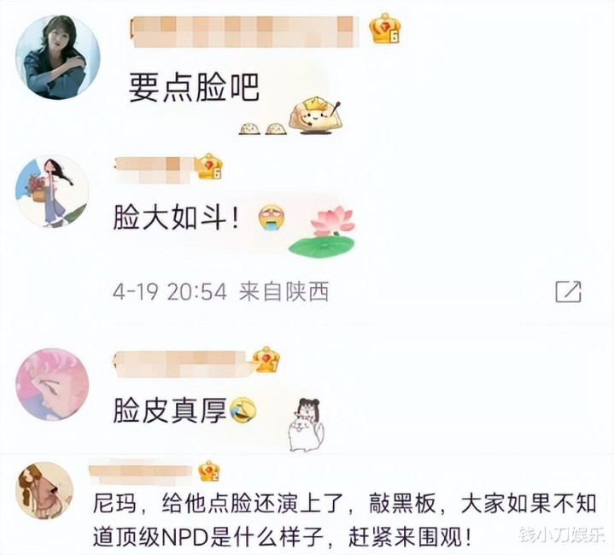Click the share icon beside 来自陕西
The image size is (614, 555).
568,292
